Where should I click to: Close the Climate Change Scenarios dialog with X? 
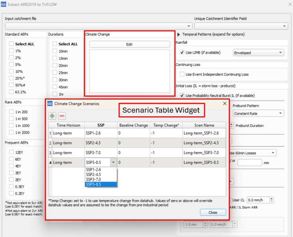[225, 103]
